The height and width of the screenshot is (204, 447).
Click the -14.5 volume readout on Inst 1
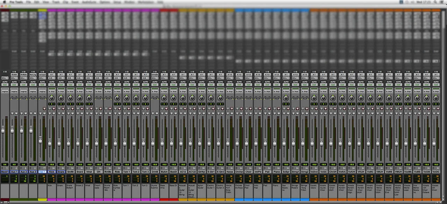42,165
